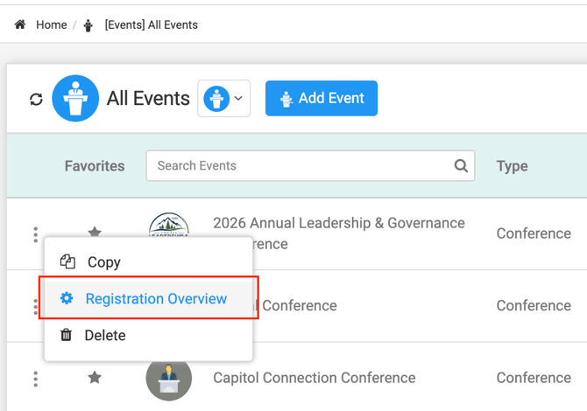The width and height of the screenshot is (587, 411).
Task: Click the magnifier icon in Search Events
Action: coord(461,165)
